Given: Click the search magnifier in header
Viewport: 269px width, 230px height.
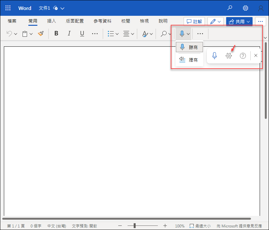Looking at the screenshot, I should [230, 8].
